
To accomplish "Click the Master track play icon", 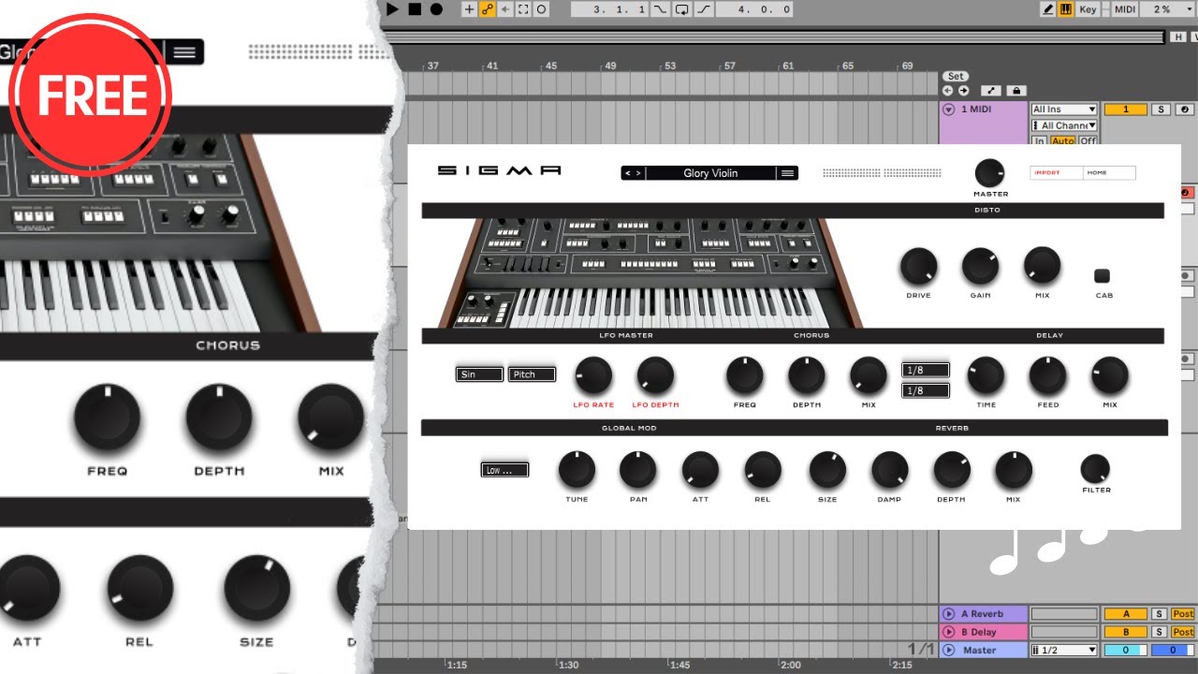I will click(x=948, y=650).
